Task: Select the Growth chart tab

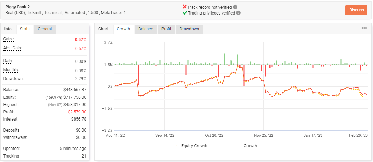Action: [x=124, y=29]
